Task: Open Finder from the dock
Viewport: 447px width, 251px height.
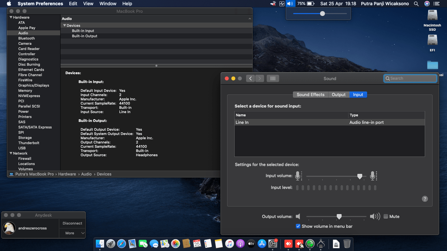Action: click(x=100, y=243)
